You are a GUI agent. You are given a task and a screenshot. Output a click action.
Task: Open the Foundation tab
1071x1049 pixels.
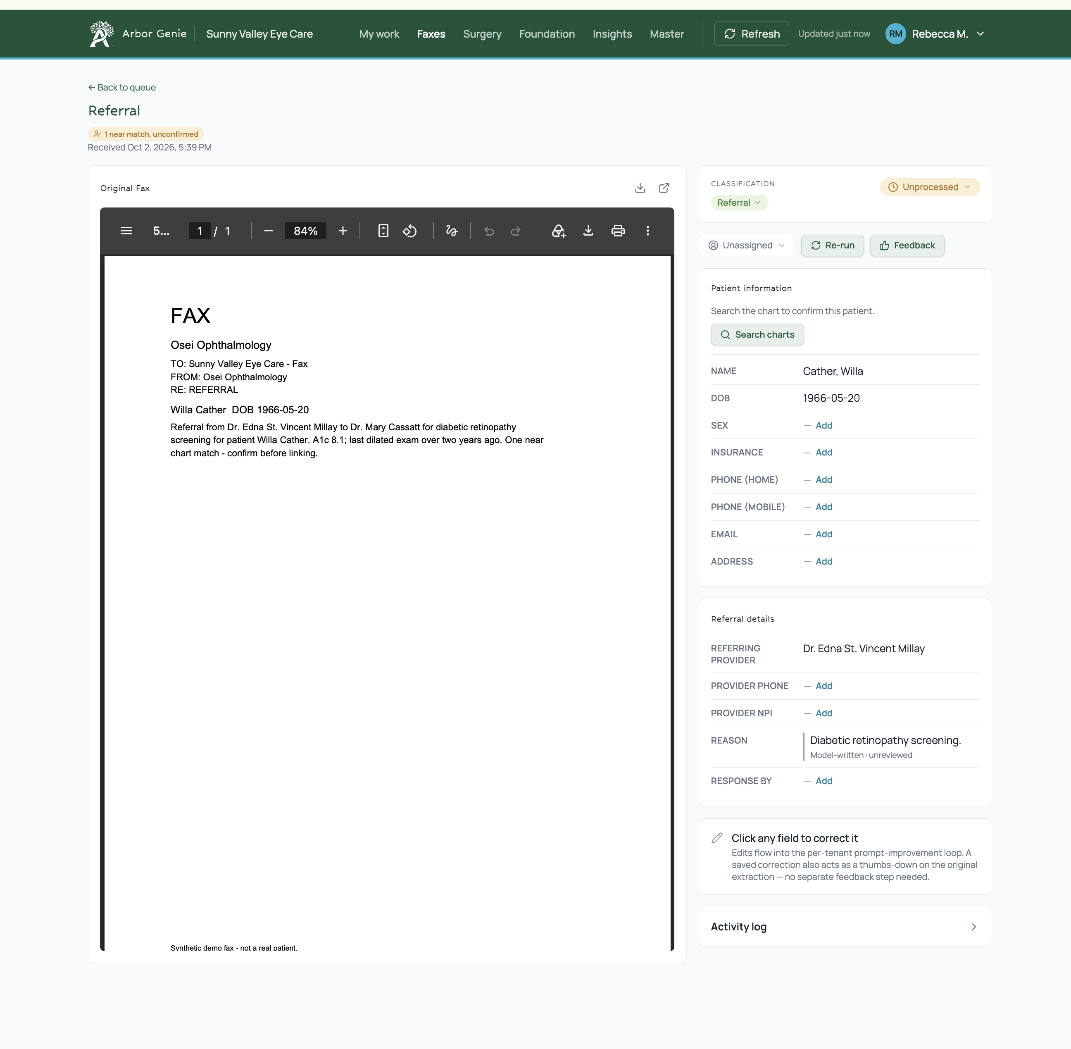pos(547,33)
